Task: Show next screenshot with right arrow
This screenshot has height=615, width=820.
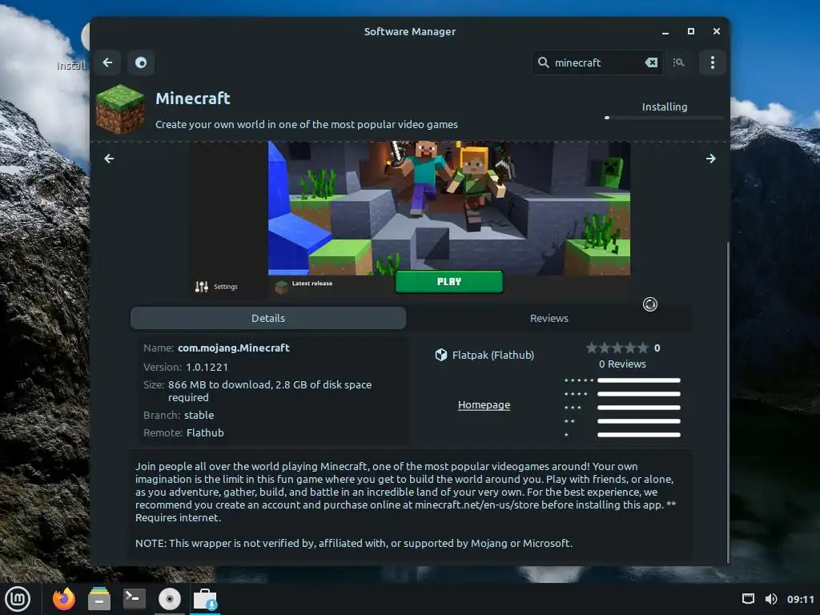Action: 711,159
